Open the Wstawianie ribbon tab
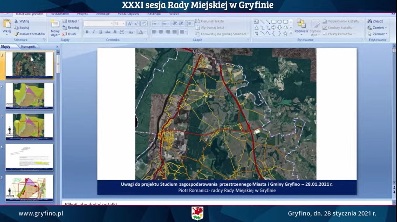 [x=60, y=14]
